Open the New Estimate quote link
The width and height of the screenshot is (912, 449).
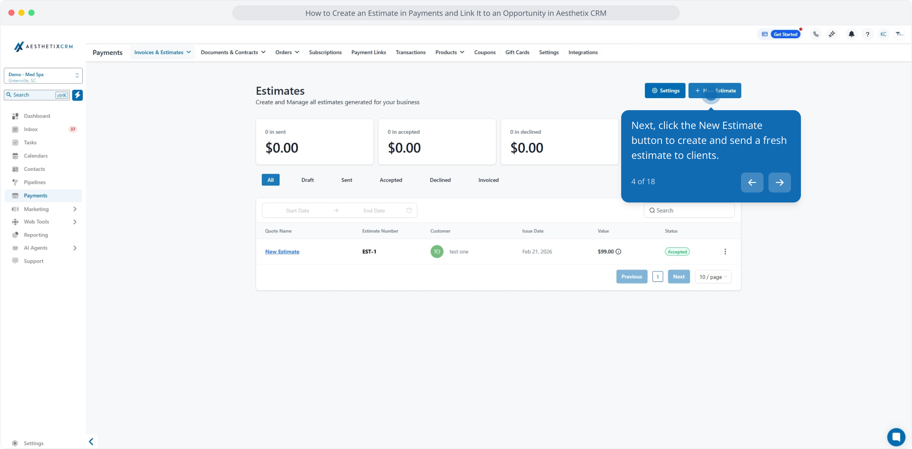coord(282,252)
